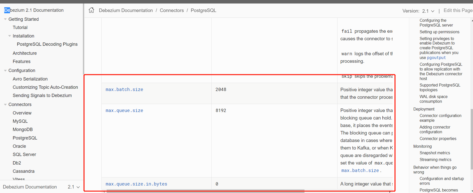The width and height of the screenshot is (473, 193).
Task: Open the version selector in bottom sidebar
Action: click(74, 187)
